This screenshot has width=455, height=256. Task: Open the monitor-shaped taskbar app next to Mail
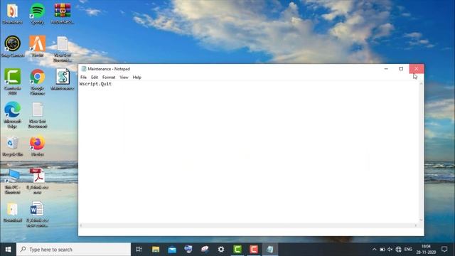(x=188, y=250)
